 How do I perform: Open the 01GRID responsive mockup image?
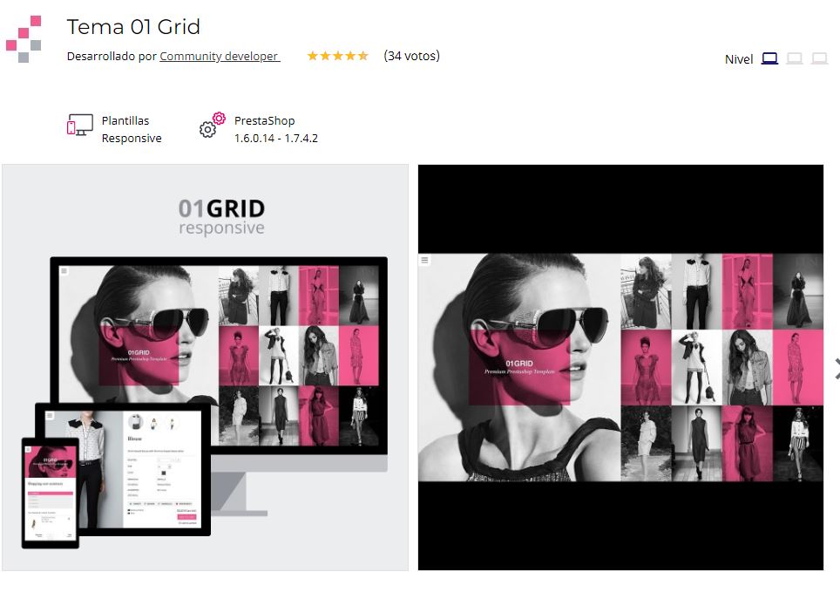click(x=205, y=367)
